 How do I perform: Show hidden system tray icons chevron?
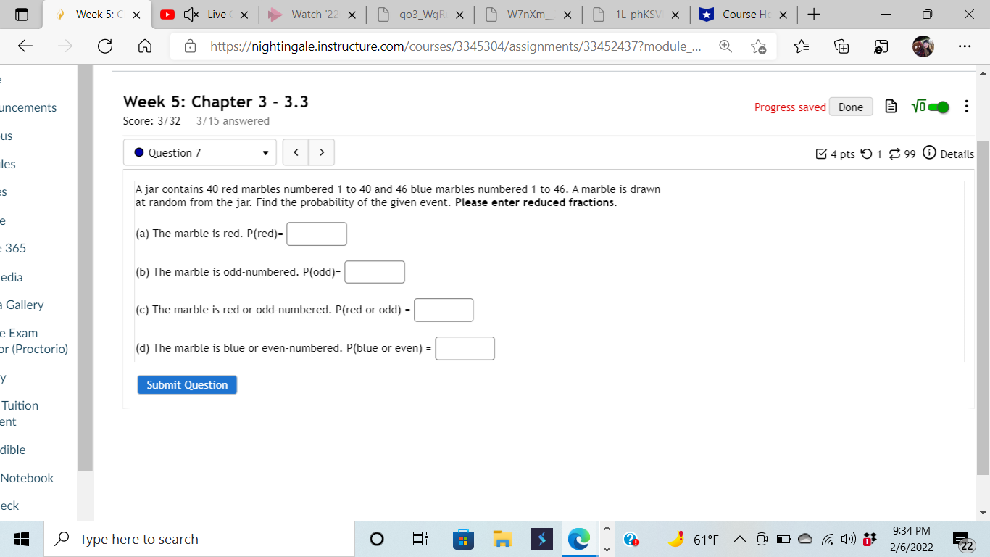[740, 540]
